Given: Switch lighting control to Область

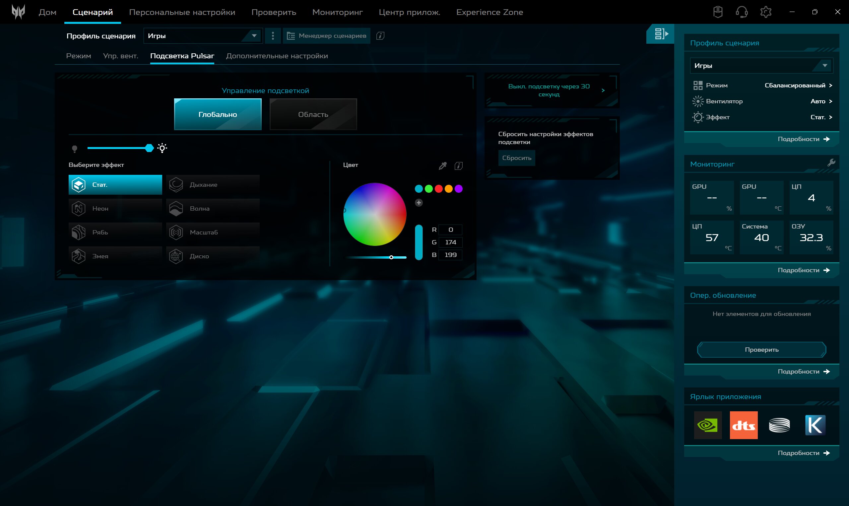Looking at the screenshot, I should pyautogui.click(x=313, y=114).
